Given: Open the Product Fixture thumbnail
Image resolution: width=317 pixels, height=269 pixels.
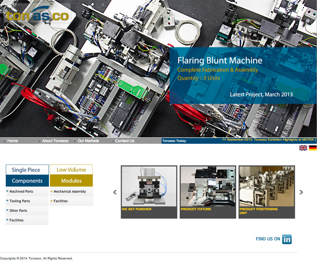Looking at the screenshot, I should click(208, 186).
